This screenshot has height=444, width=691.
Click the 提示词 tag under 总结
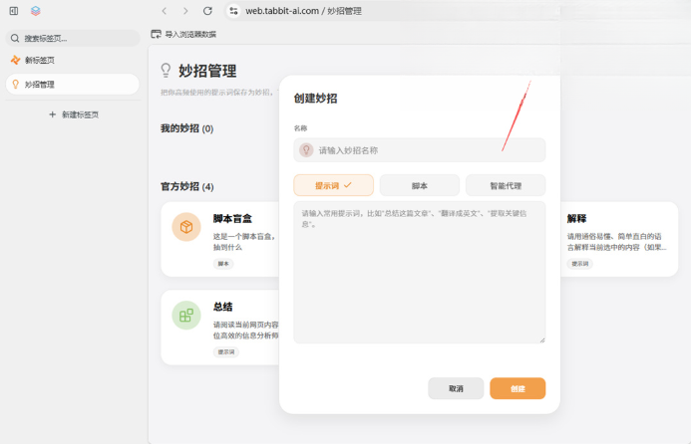click(x=226, y=352)
